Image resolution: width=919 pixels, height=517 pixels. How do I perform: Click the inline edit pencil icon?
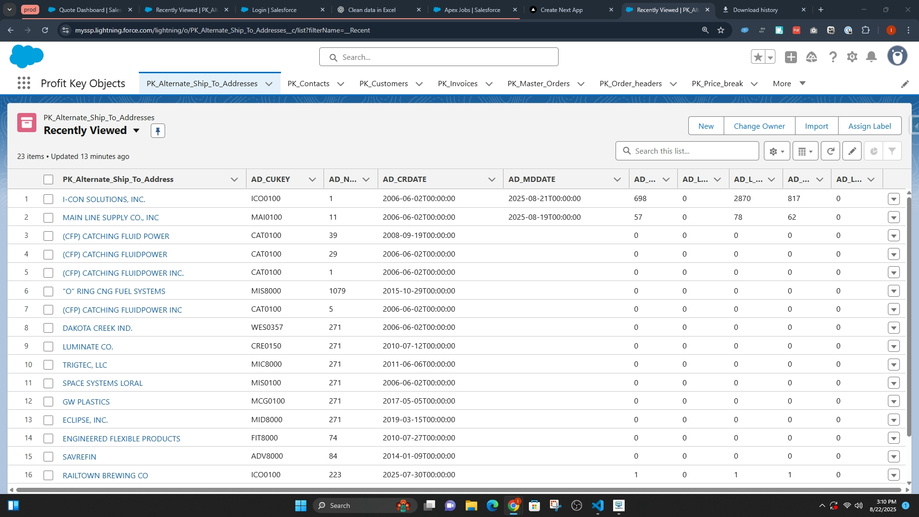(852, 151)
